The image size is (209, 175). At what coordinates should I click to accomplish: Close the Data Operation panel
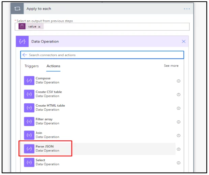pyautogui.click(x=183, y=41)
